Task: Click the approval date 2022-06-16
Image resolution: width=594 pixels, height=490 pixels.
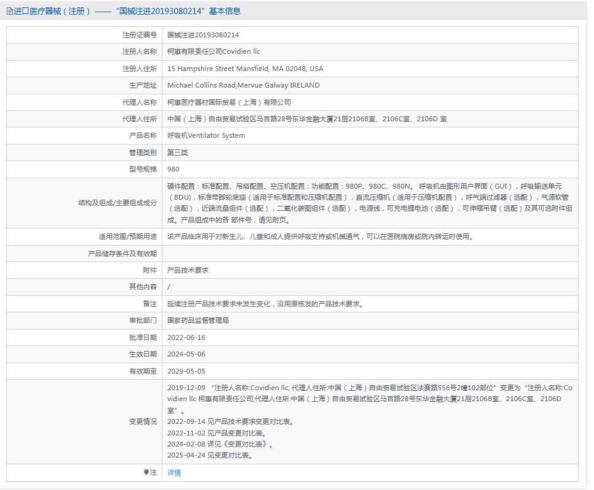Action: click(x=186, y=337)
